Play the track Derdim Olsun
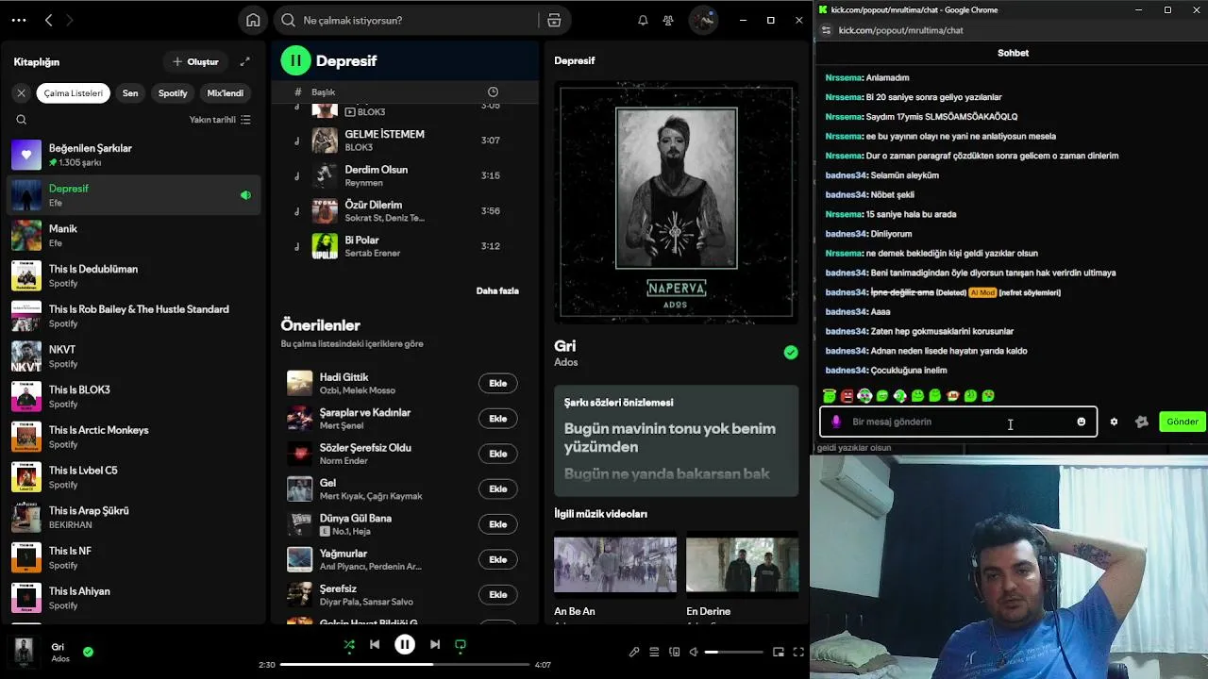The height and width of the screenshot is (679, 1208). (x=404, y=175)
